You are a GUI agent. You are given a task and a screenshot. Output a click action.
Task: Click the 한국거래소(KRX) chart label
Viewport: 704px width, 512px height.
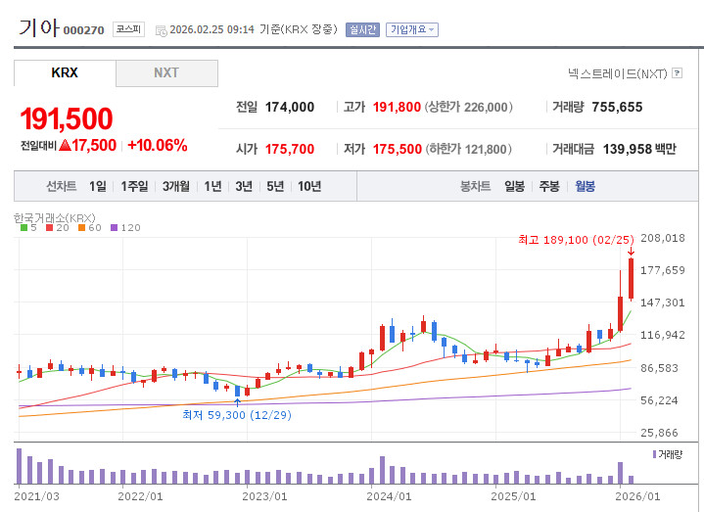point(54,218)
